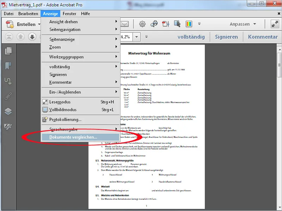Click the Vollbildmodus screen icon
282x211 pixels.
pyautogui.click(x=45, y=110)
